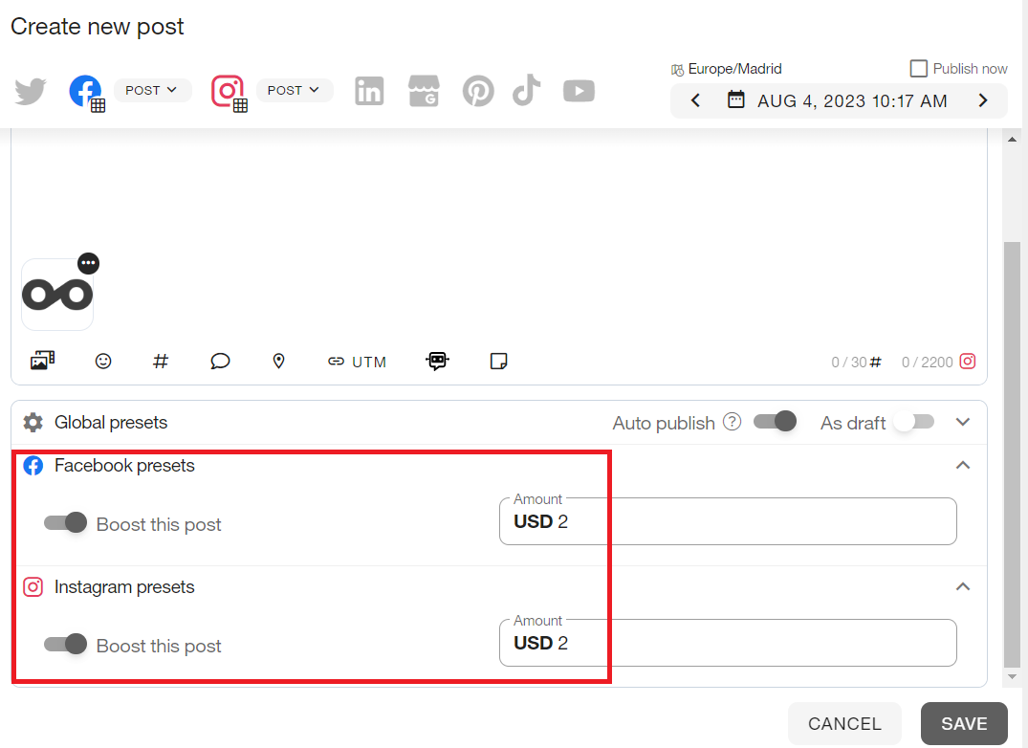Check the Publish now checkbox
Viewport: 1028px width, 748px height.
[919, 69]
